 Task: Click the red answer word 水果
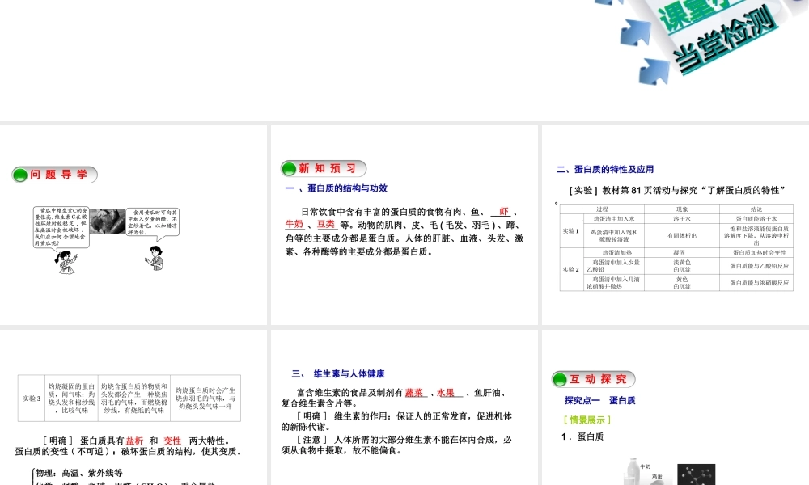446,393
